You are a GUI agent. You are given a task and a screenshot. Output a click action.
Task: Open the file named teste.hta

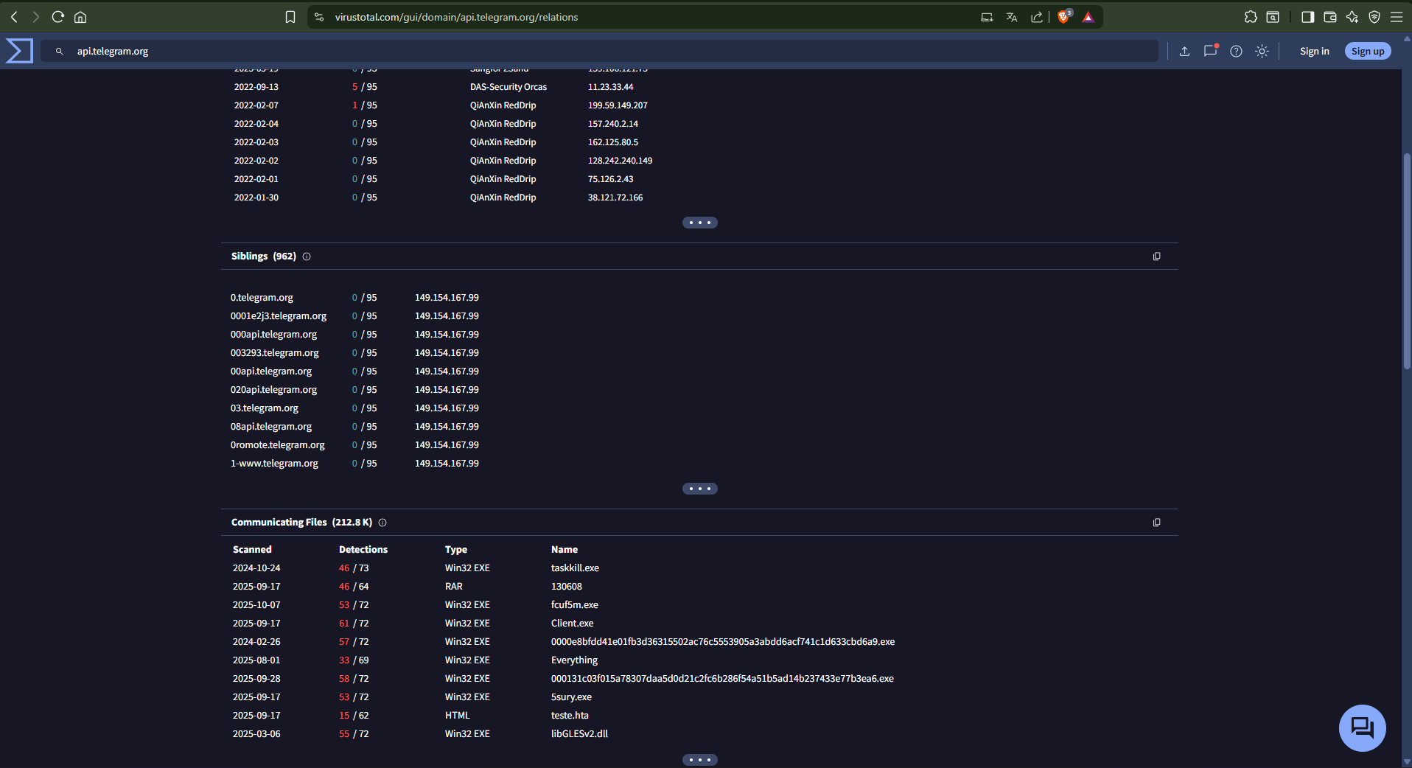pyautogui.click(x=570, y=716)
